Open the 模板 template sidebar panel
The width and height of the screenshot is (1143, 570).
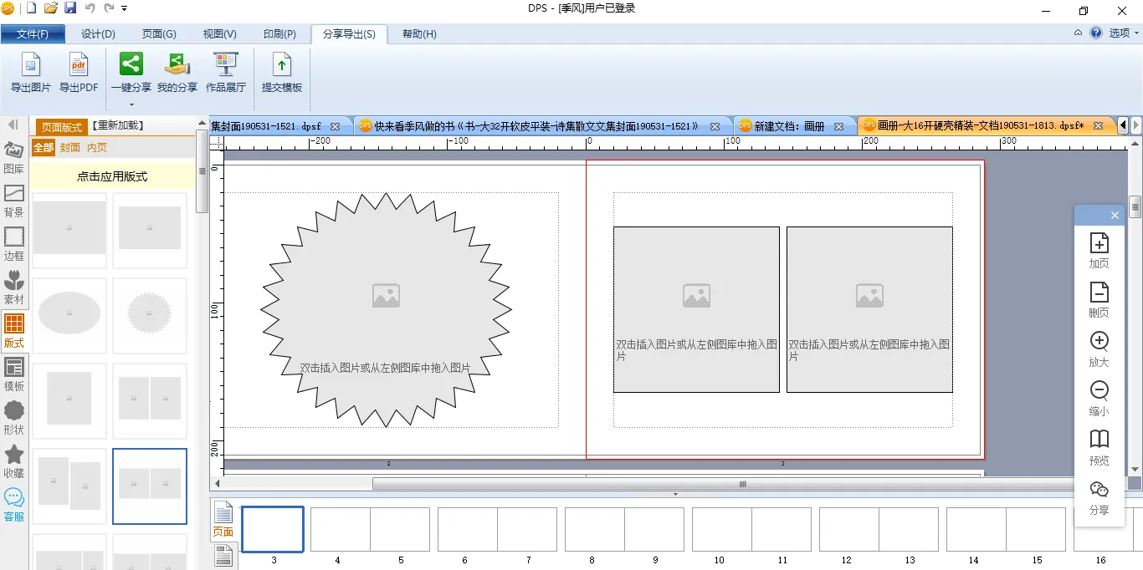click(x=14, y=374)
